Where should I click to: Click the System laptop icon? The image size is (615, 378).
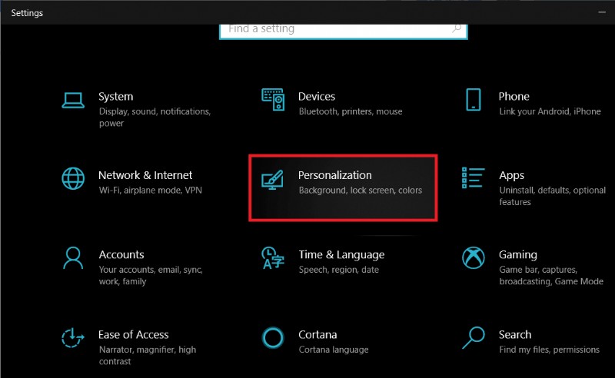coord(73,100)
